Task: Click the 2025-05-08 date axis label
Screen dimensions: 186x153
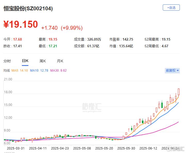Action: (82, 148)
